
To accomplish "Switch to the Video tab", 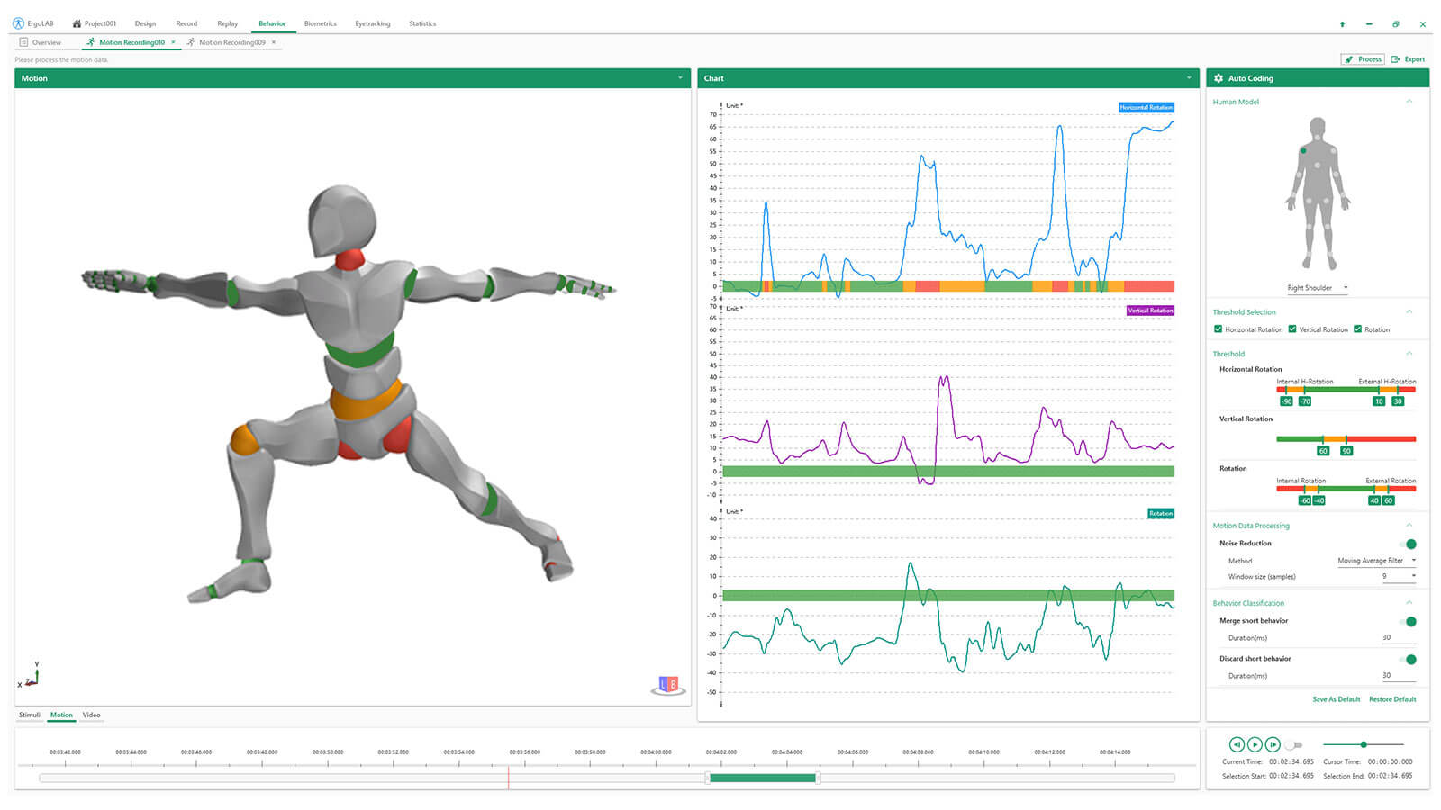I will click(x=91, y=715).
